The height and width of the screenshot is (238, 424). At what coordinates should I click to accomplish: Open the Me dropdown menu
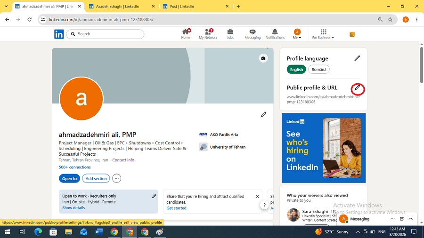coord(297,34)
